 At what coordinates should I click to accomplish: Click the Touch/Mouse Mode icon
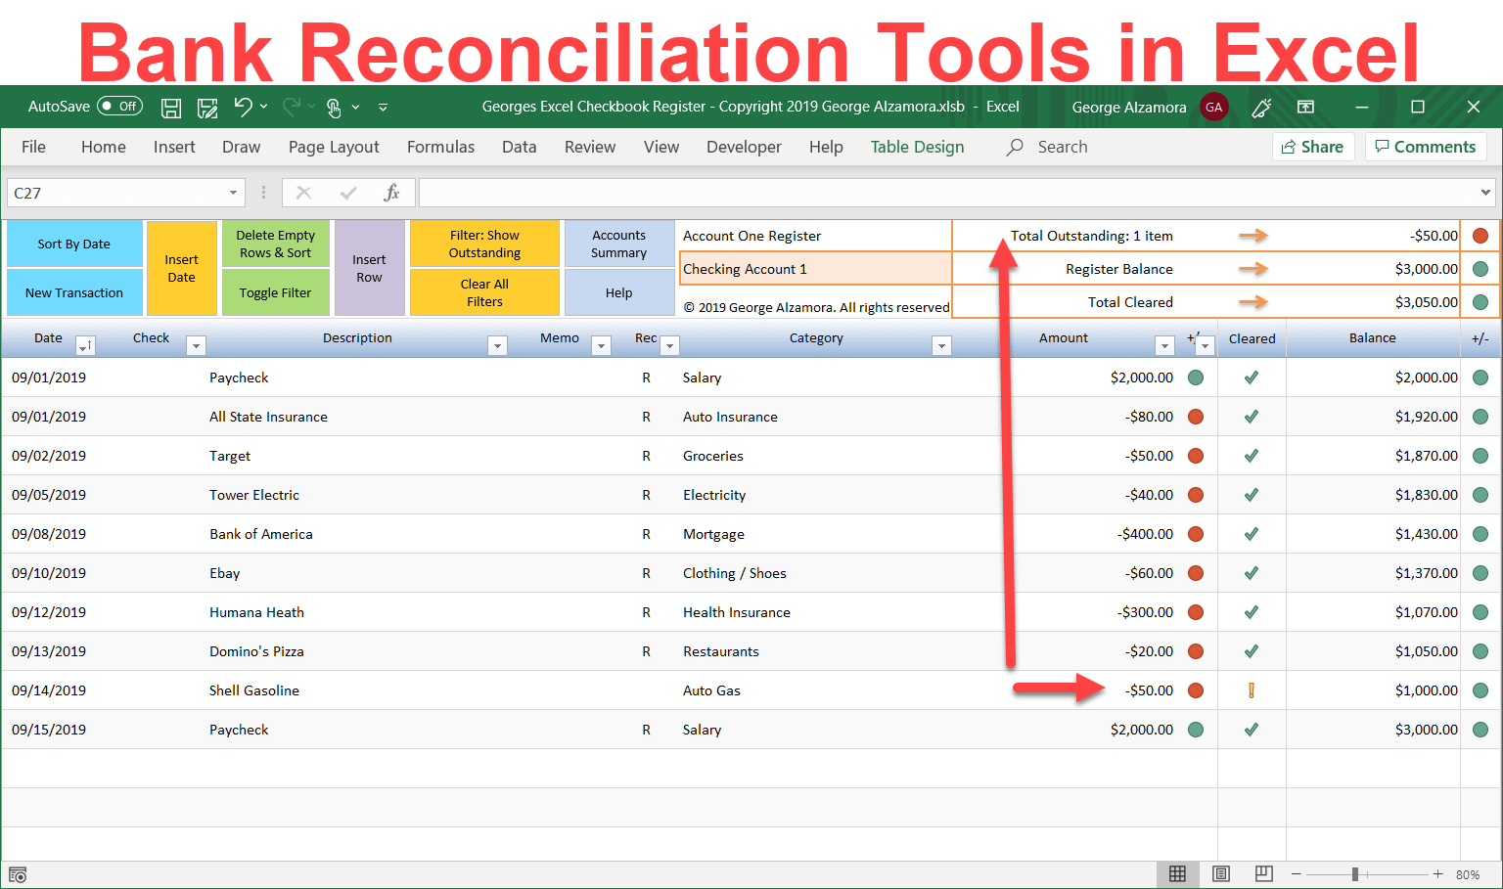(x=334, y=108)
